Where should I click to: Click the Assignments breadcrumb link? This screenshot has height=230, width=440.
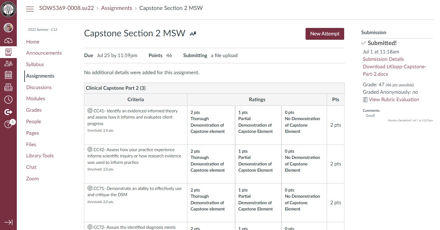[x=116, y=8]
